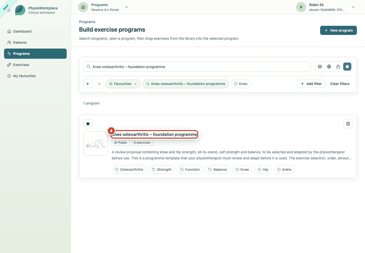Viewport: 365px width, 253px height.
Task: Select the Balance tag
Action: (217, 170)
